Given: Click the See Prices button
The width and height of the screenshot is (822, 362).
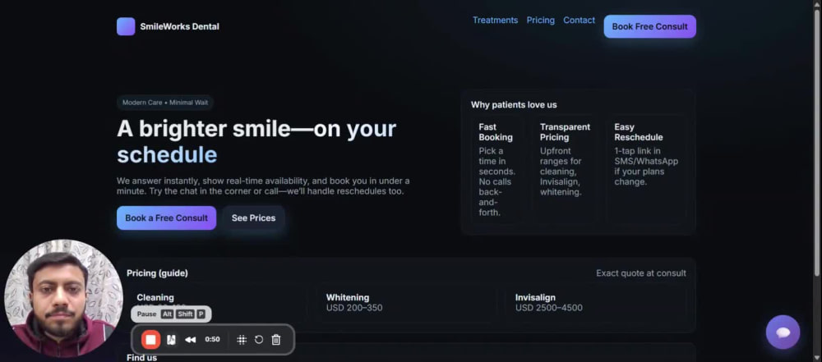Looking at the screenshot, I should point(253,218).
